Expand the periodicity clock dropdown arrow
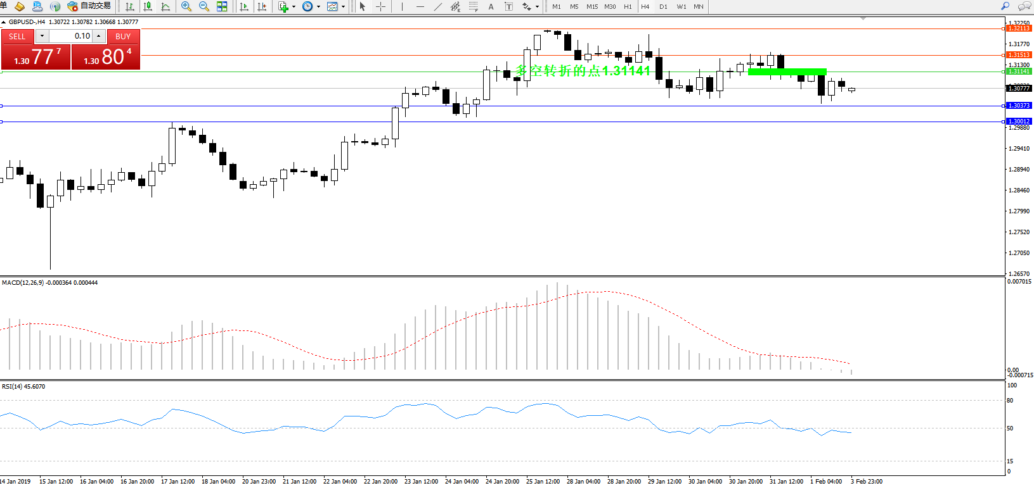Screen dimensions: 1034x488 [318, 7]
